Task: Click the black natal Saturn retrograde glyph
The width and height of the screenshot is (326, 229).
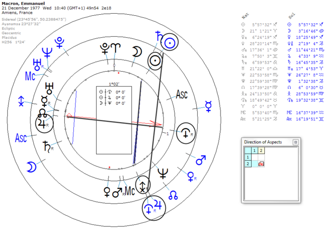Action: click(47, 147)
